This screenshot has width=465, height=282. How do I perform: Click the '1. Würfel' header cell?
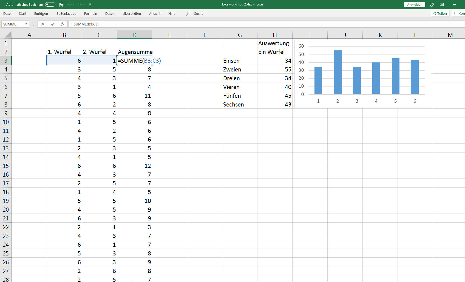point(64,52)
